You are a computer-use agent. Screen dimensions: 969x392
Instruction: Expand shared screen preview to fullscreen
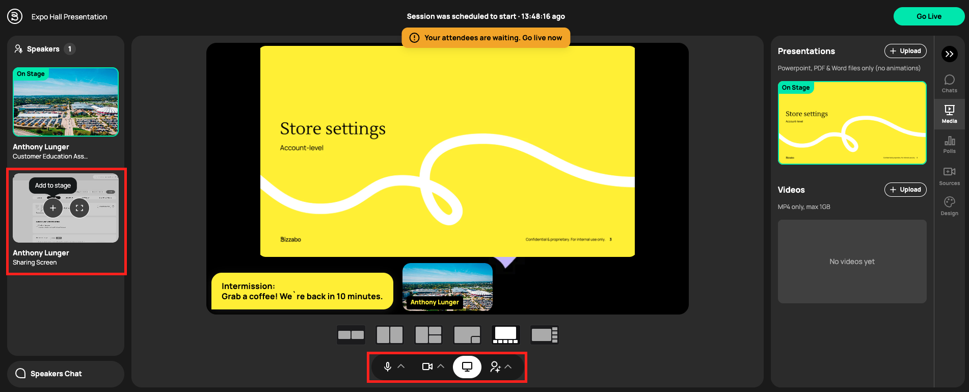pyautogui.click(x=79, y=208)
